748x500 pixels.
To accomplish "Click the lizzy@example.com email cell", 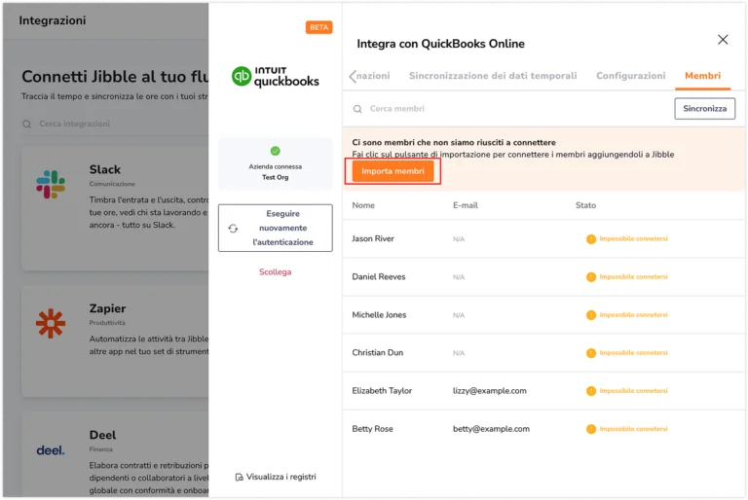I will [x=490, y=390].
